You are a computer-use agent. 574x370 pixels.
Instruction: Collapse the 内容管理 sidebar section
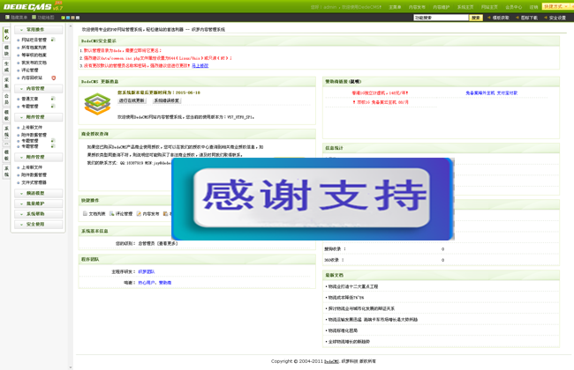point(39,88)
